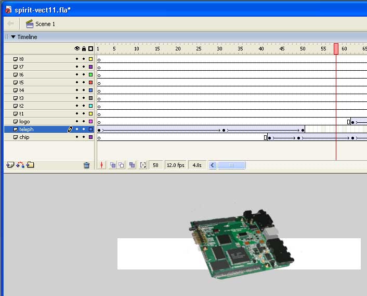
Task: Lock the chip layer
Action: coord(84,137)
